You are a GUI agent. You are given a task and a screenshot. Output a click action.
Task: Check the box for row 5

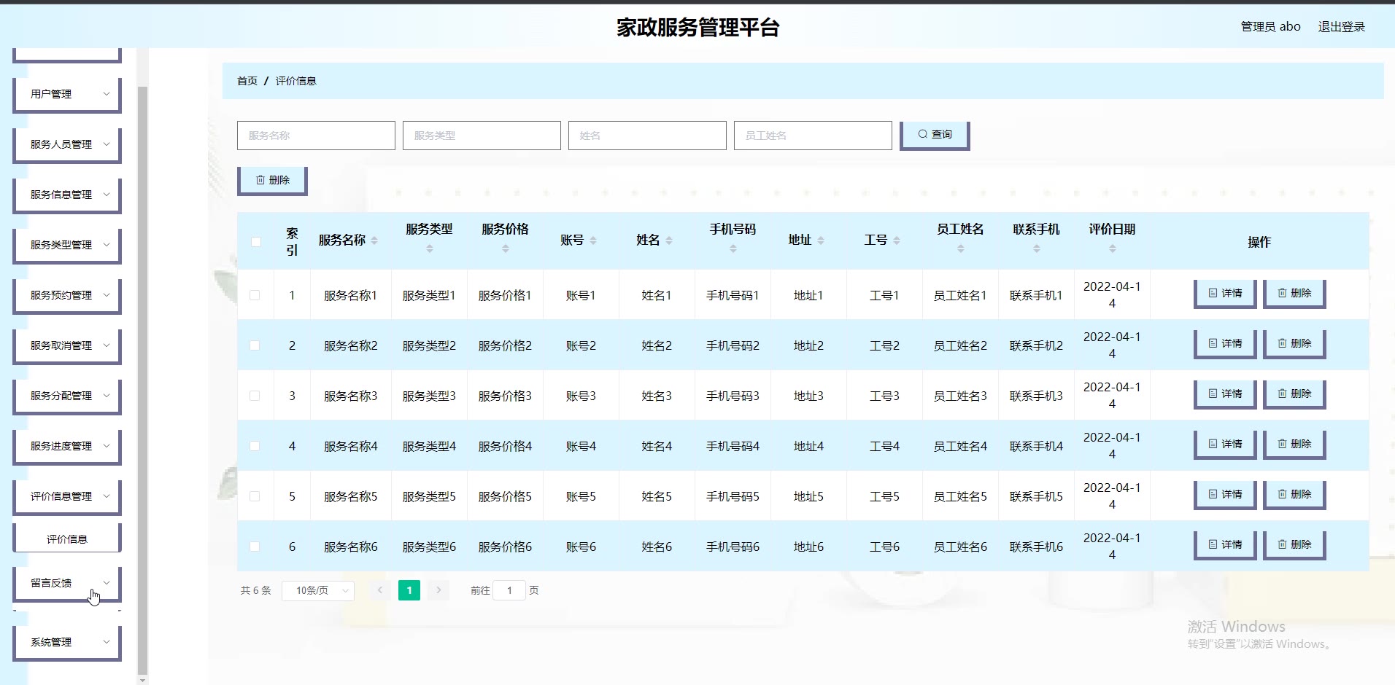[x=255, y=496]
